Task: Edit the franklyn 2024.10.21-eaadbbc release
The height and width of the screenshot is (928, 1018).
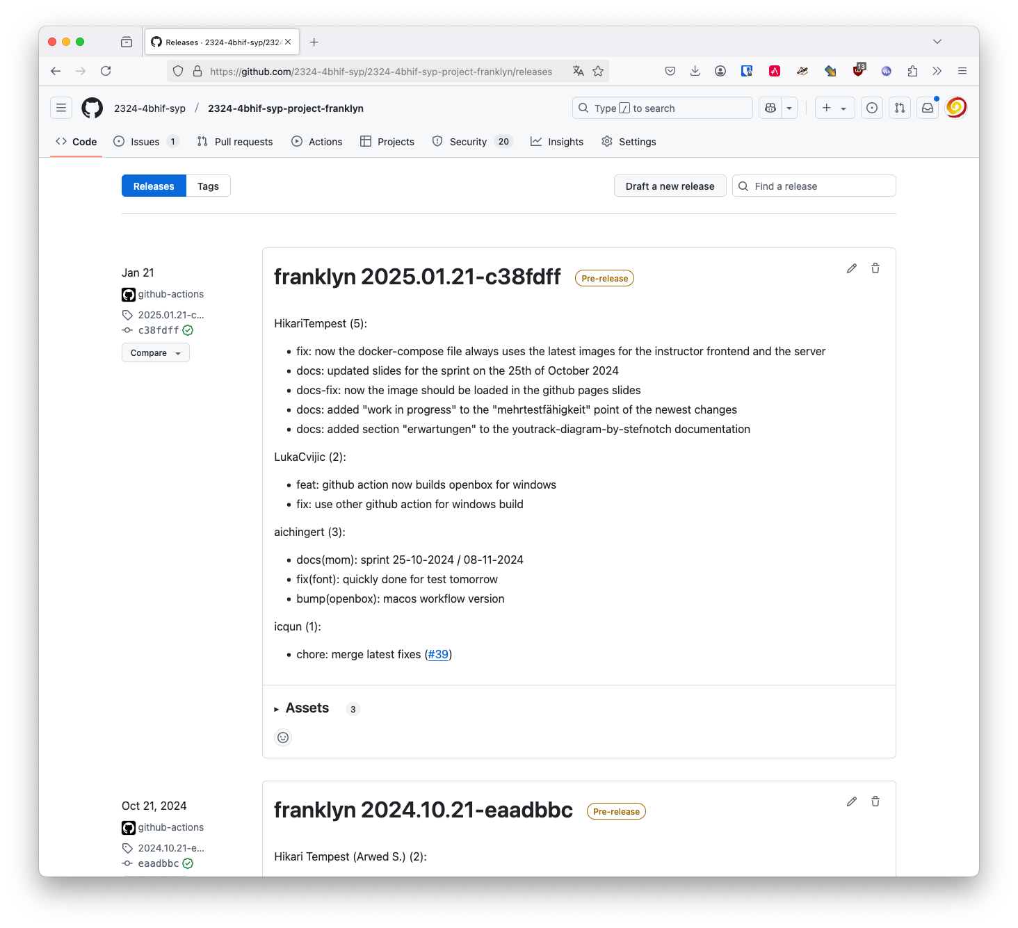Action: (x=852, y=801)
